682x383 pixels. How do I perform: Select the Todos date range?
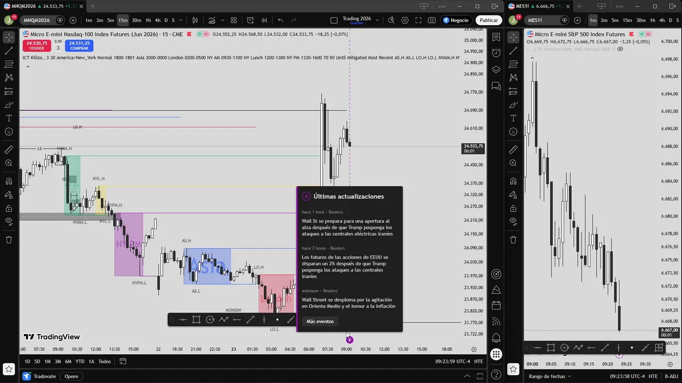click(104, 361)
